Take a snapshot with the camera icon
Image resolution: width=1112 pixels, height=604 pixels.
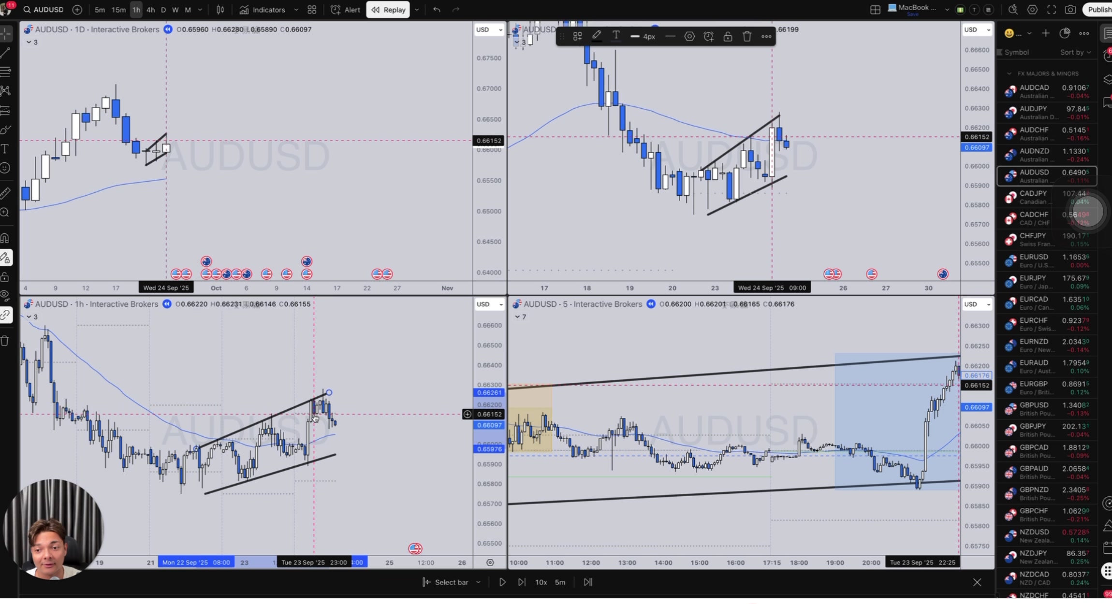point(1070,10)
